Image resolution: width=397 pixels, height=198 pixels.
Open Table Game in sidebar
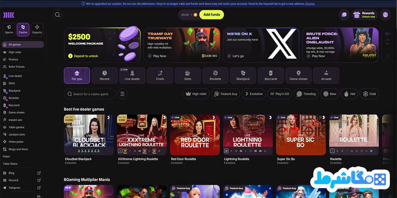click(x=23, y=164)
